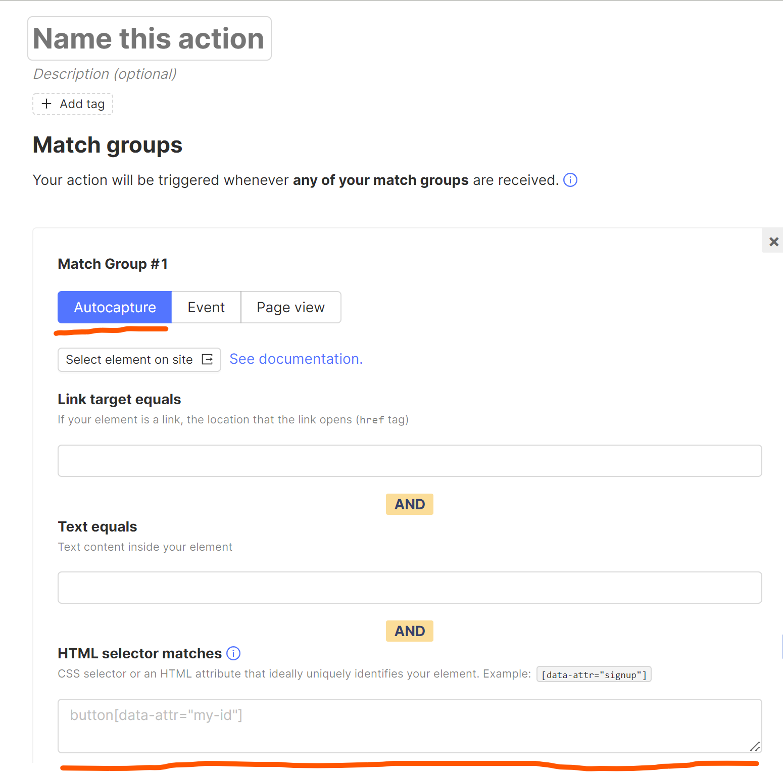The image size is (783, 772).
Task: Click the Text equals input box
Action: (409, 587)
